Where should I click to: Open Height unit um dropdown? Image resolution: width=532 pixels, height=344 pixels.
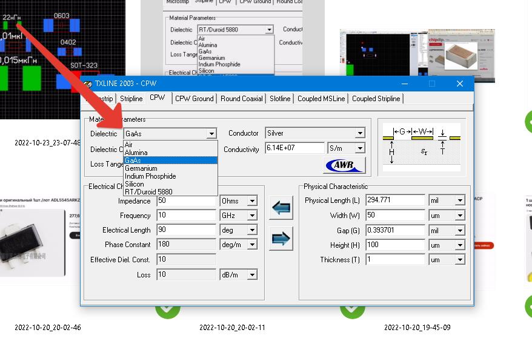460,245
